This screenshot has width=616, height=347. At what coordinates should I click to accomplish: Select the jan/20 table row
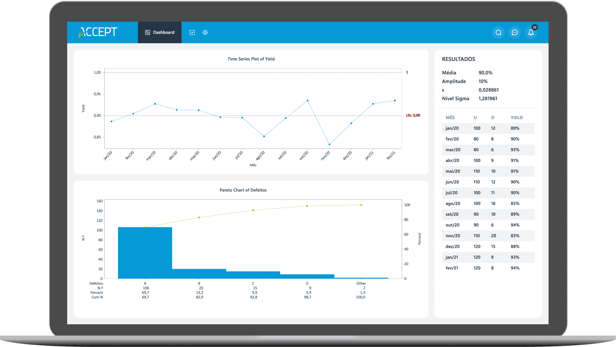(488, 128)
